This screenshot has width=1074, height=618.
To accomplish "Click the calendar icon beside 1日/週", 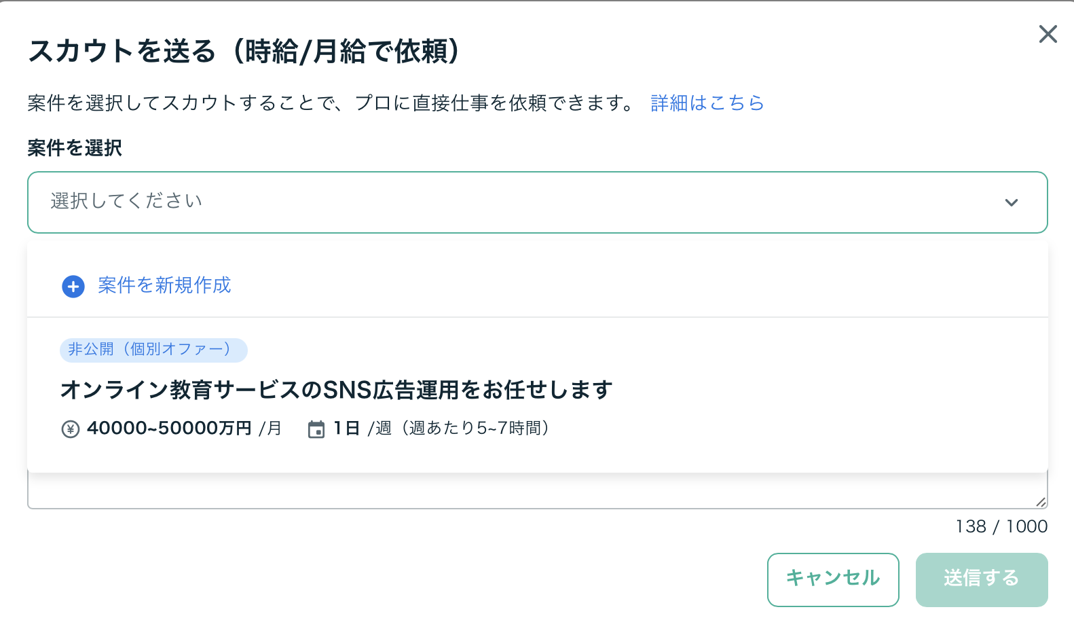I will coord(316,429).
